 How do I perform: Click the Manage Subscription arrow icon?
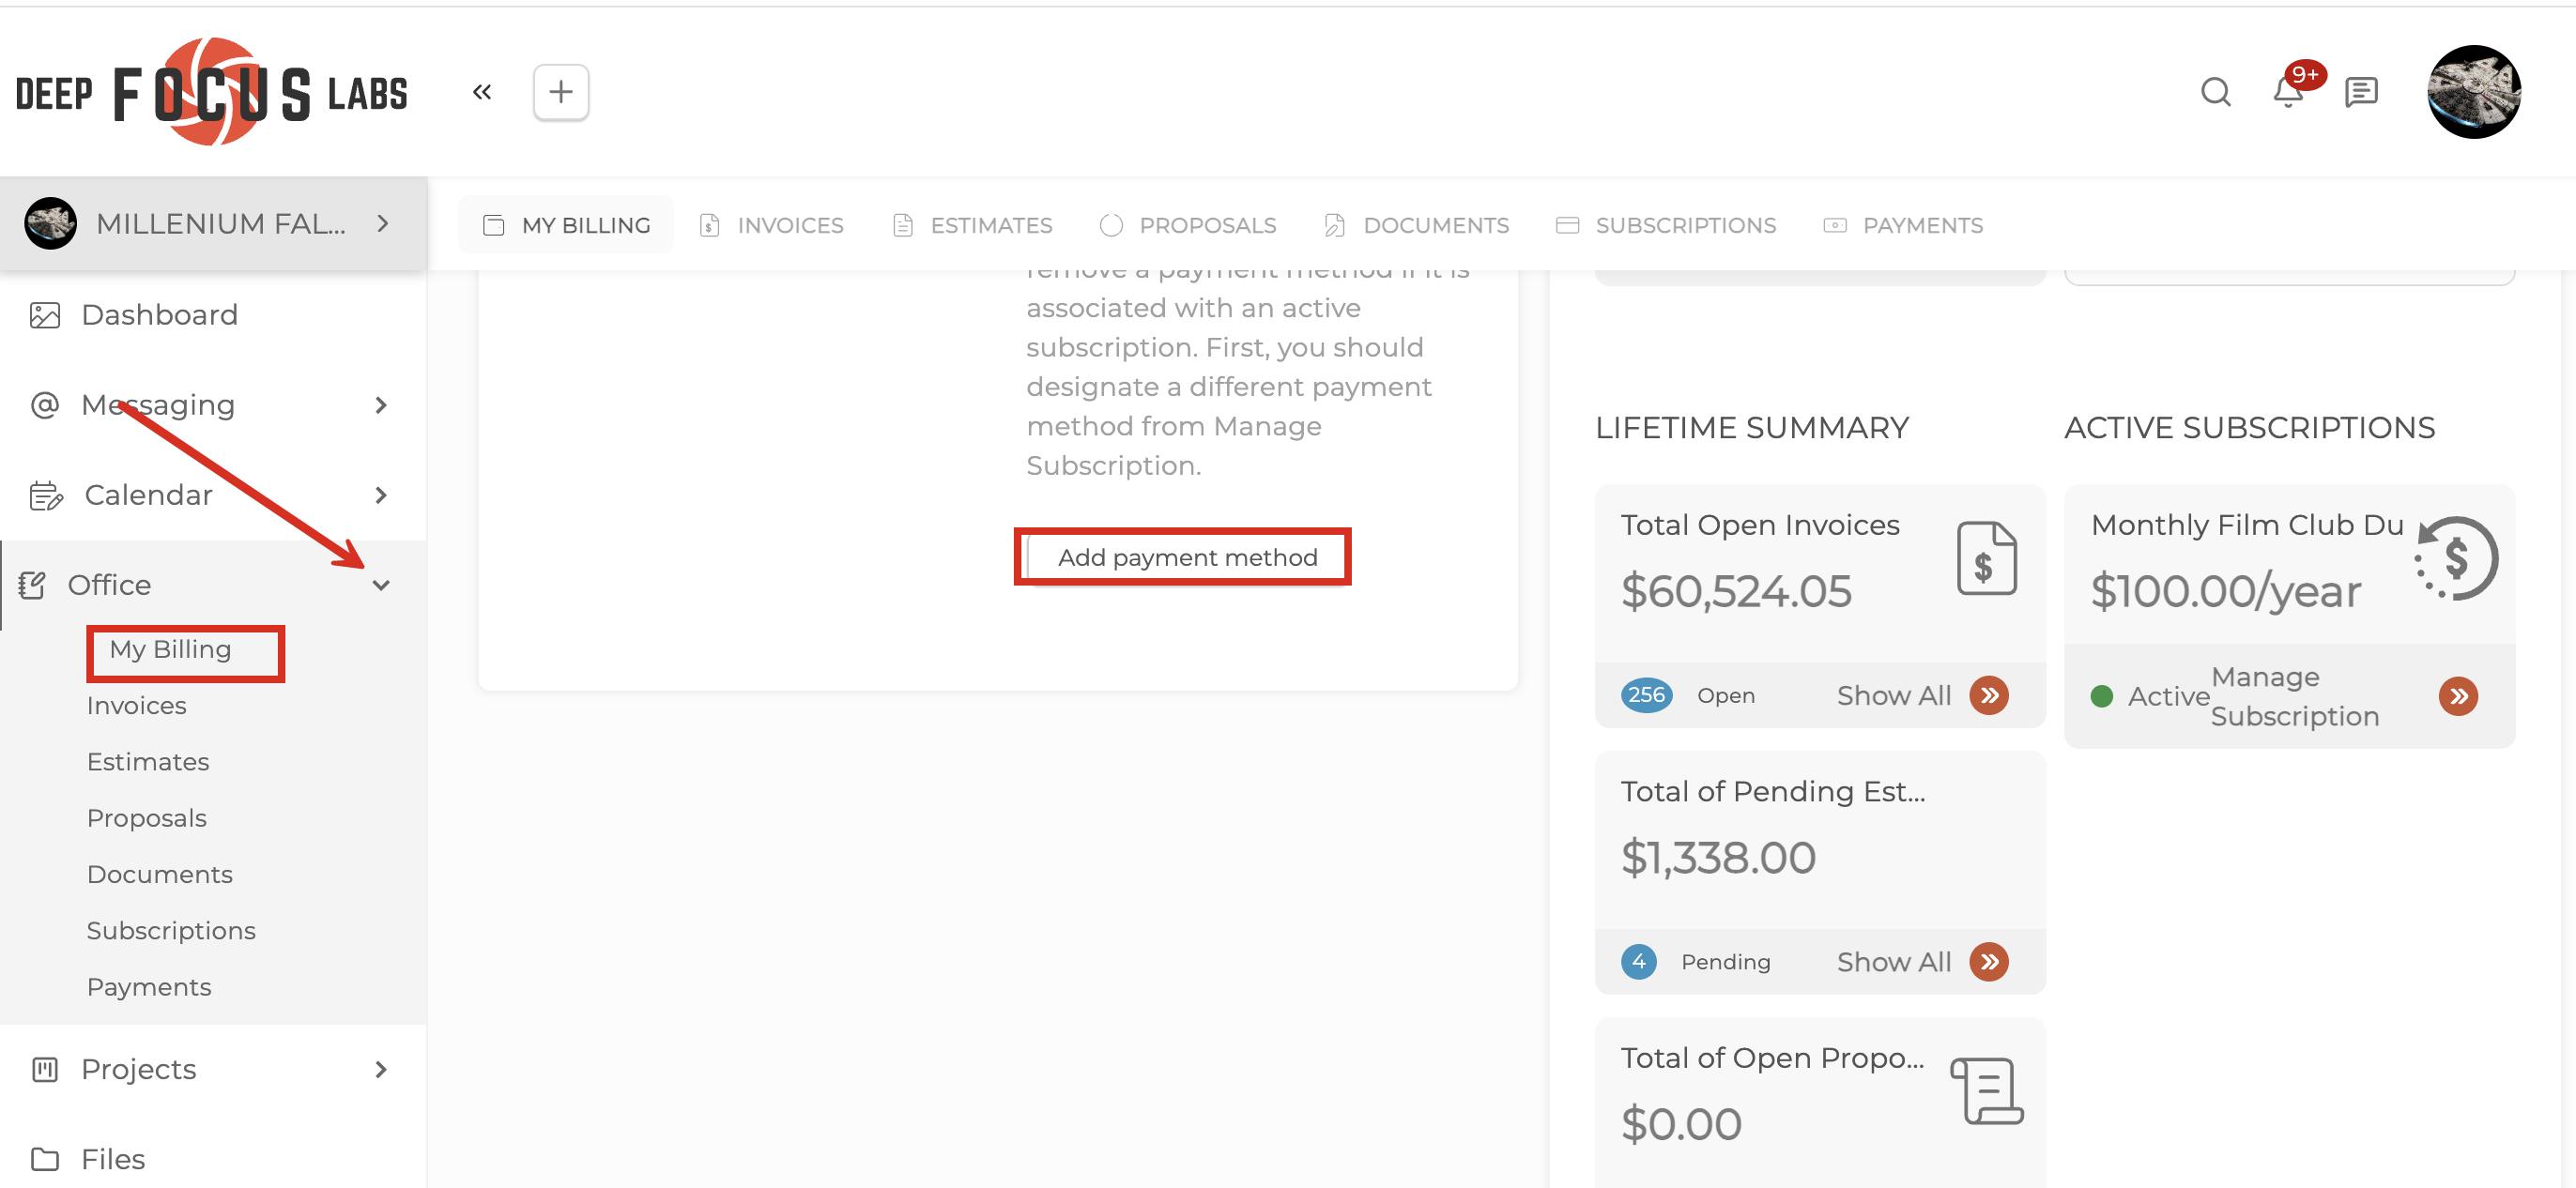pyautogui.click(x=2458, y=696)
